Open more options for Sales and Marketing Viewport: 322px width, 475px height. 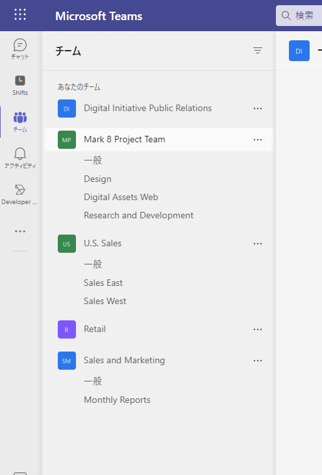[x=258, y=361]
